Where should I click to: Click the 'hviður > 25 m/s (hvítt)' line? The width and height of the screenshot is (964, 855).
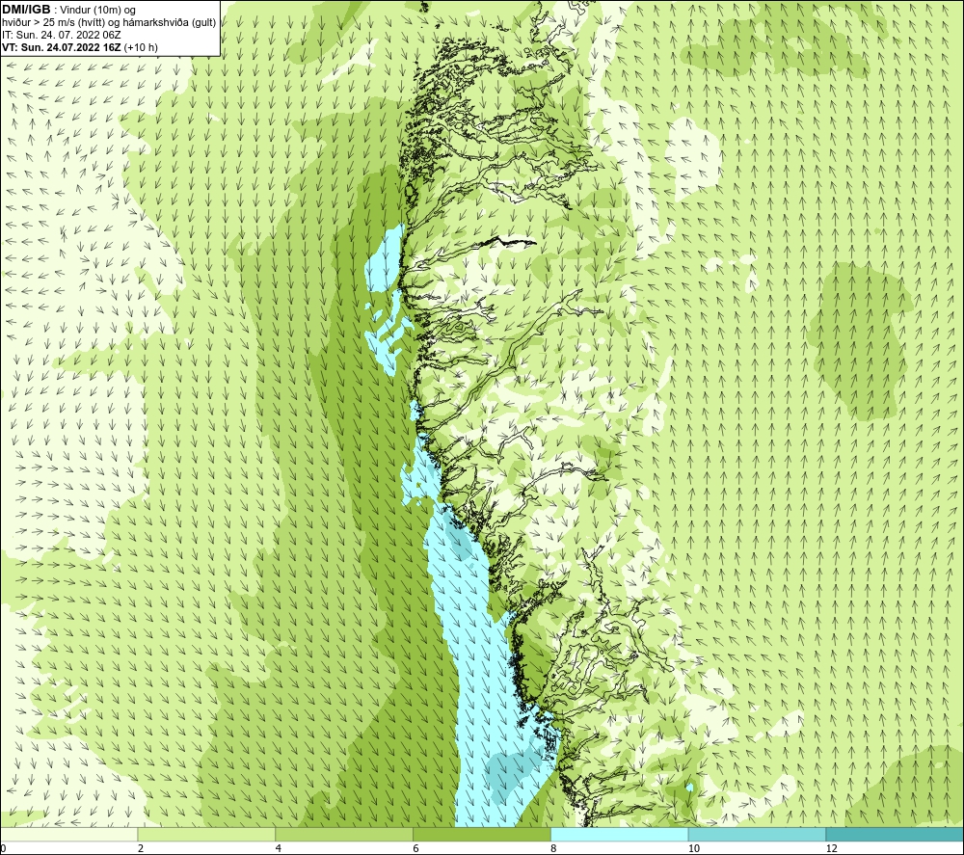pos(52,23)
